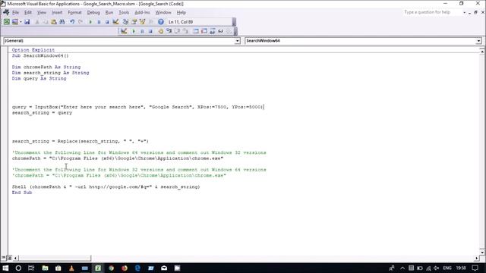Open the Debug menu

[93, 12]
